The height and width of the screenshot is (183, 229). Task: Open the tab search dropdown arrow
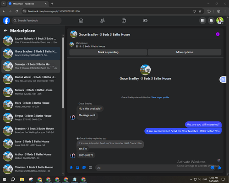point(3,4)
